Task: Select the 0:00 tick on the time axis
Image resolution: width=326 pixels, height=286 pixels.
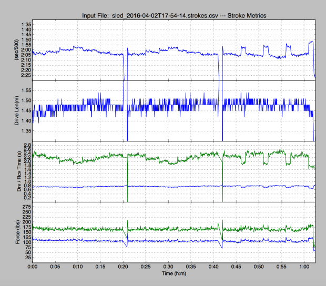Action: click(x=33, y=267)
